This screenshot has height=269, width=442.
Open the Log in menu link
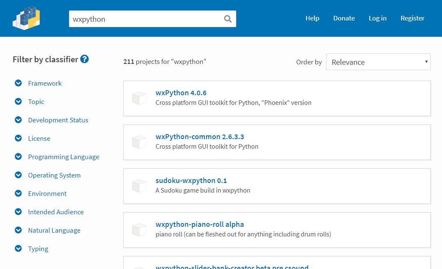click(378, 18)
